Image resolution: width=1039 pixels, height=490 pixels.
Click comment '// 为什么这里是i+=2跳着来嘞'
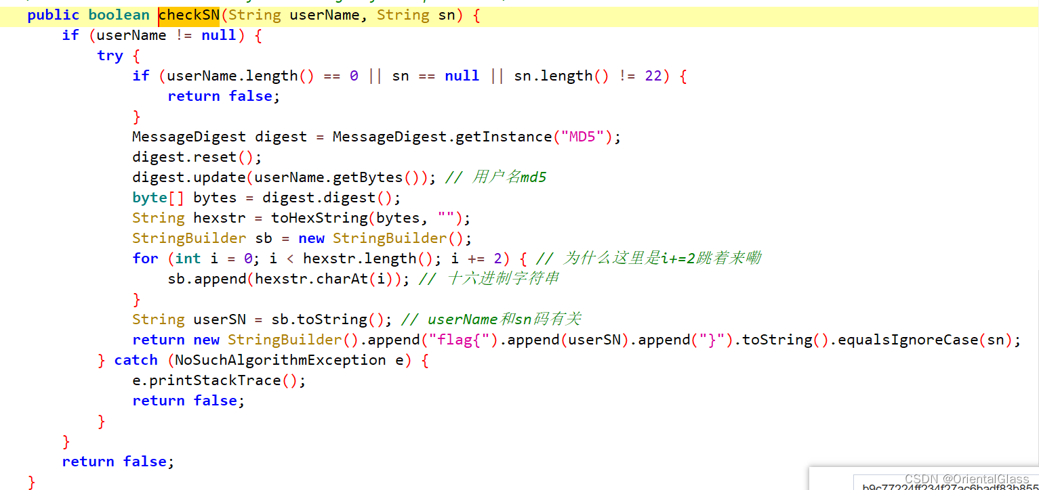(x=649, y=259)
